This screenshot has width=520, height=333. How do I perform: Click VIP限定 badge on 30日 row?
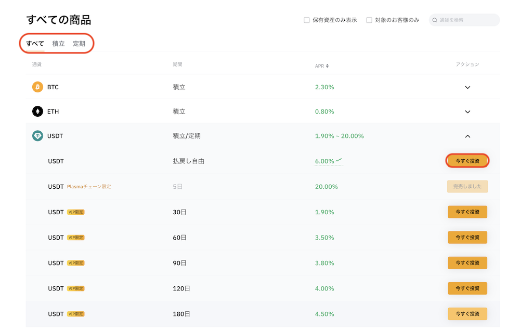(x=76, y=212)
